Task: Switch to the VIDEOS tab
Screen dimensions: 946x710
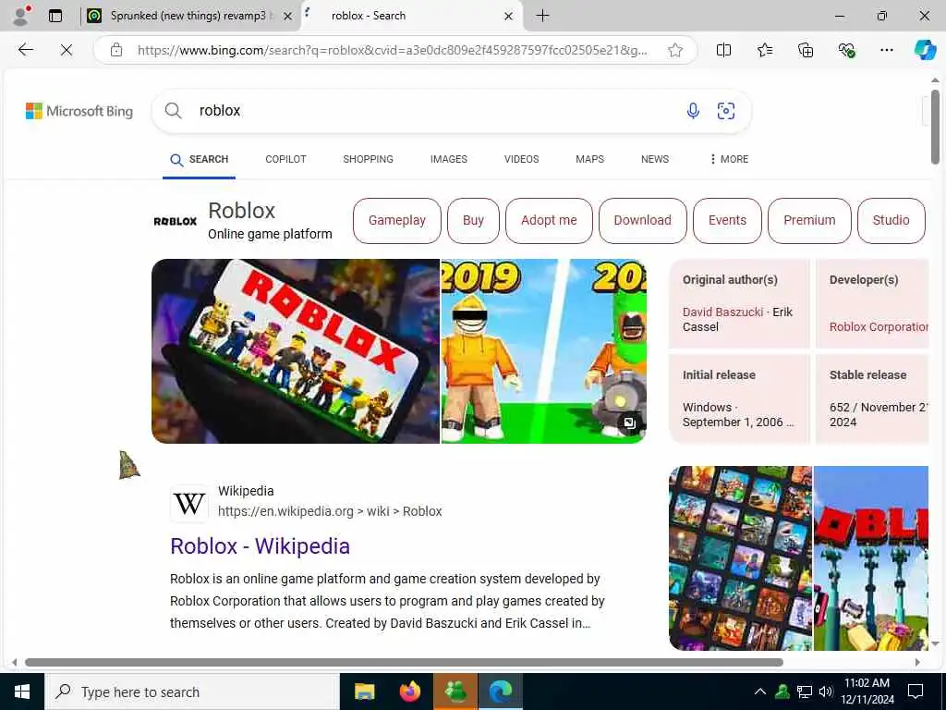Action: point(521,159)
